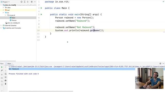
Task: Click the webcam video thumbnail
Action: click(149, 78)
